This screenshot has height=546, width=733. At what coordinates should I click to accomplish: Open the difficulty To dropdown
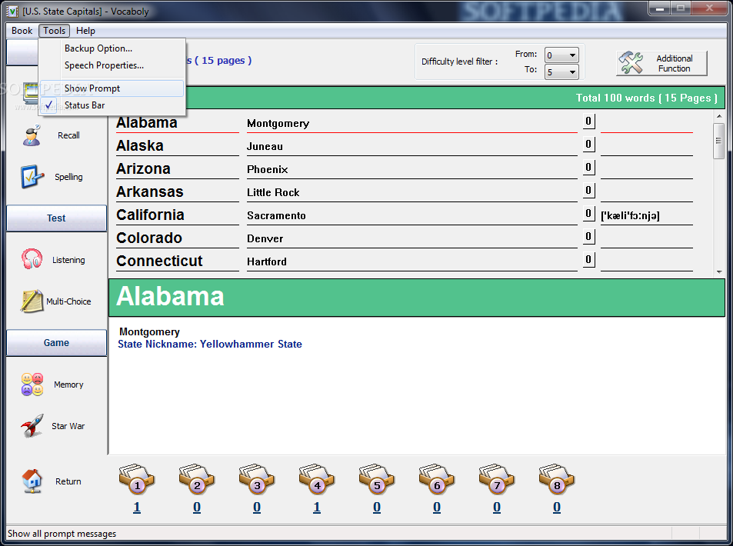562,72
